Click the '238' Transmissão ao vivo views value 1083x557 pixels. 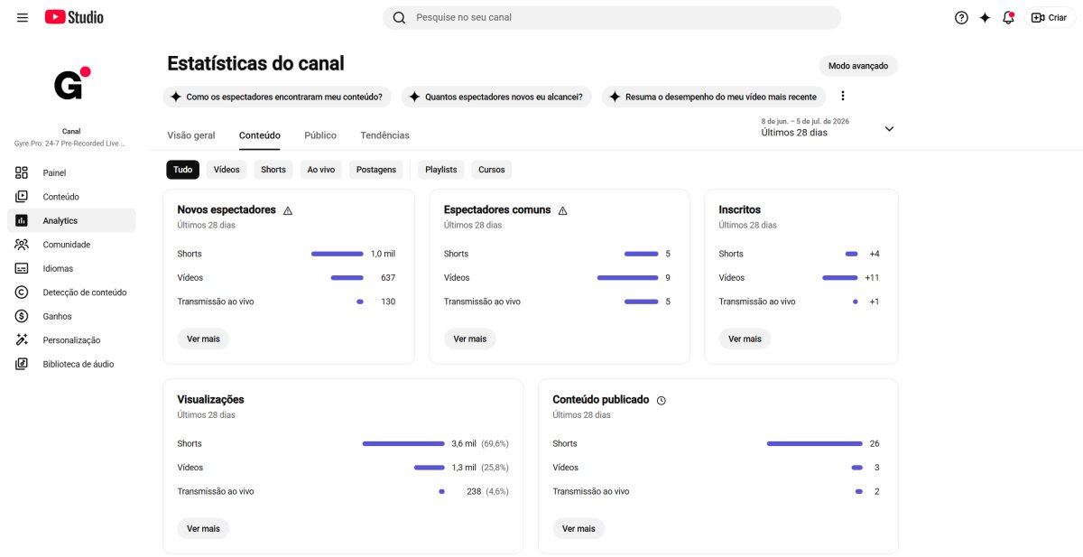(x=474, y=491)
